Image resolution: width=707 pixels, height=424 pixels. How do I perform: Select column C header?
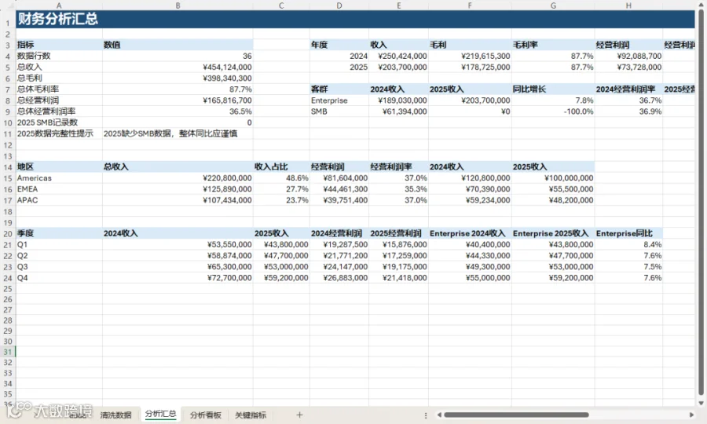coord(281,5)
